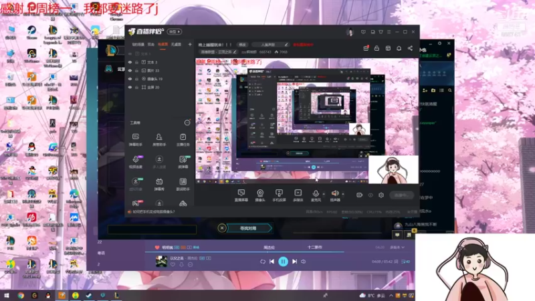
Task: Expand the system tray hidden icons chevron
Action: [391, 296]
